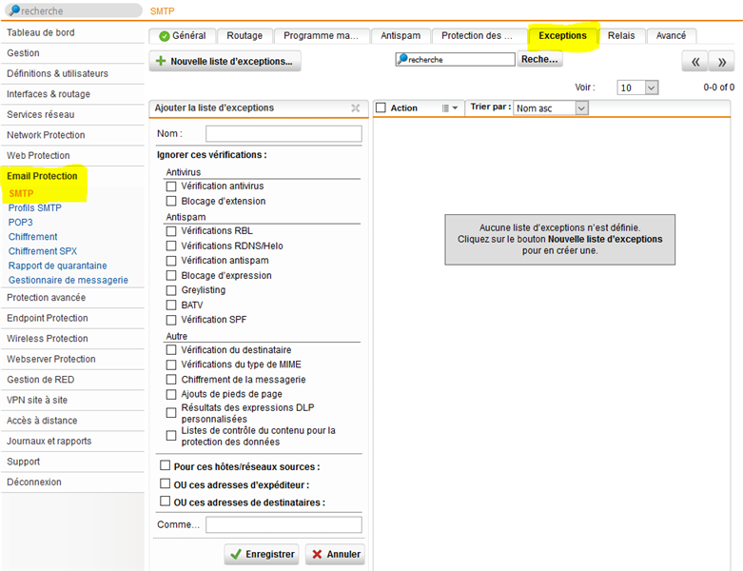Open Profils SMTP link
Screen dimensions: 743x571
(x=34, y=208)
